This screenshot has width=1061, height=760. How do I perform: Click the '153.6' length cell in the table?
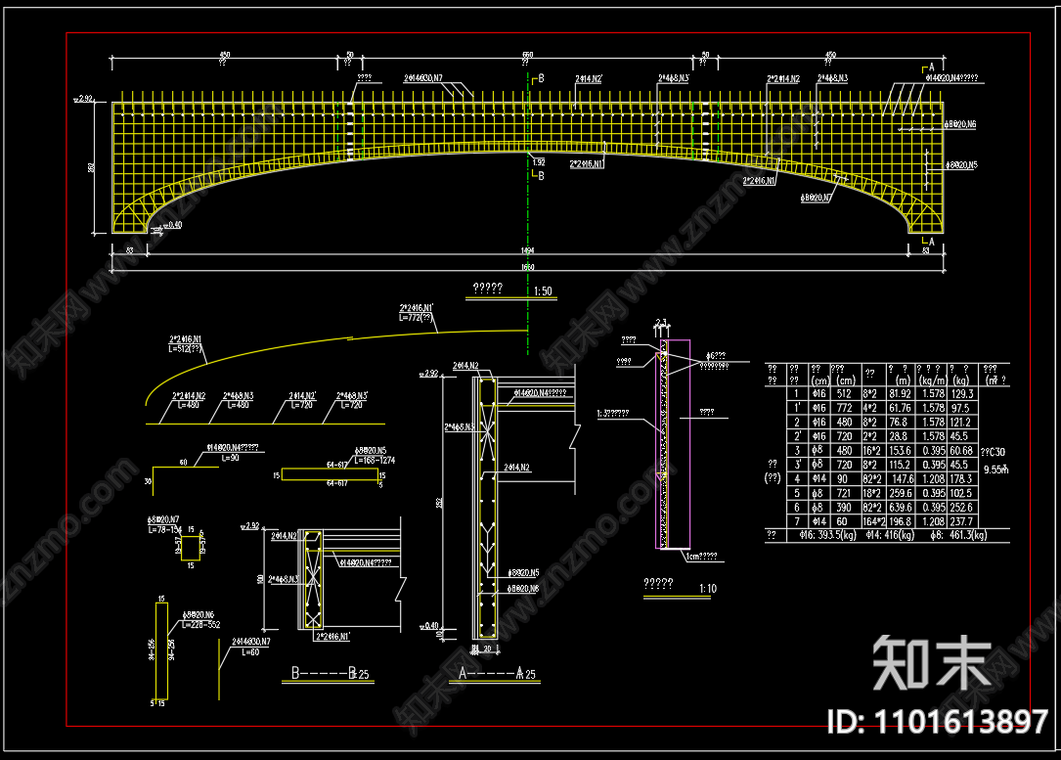[x=900, y=451]
